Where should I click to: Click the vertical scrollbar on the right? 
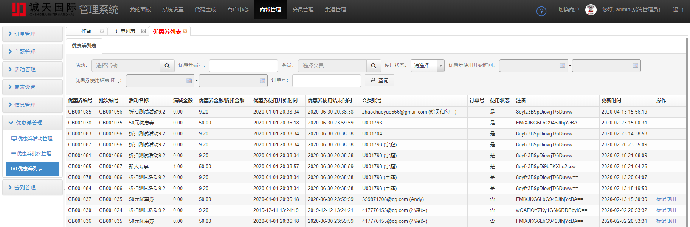point(687,132)
